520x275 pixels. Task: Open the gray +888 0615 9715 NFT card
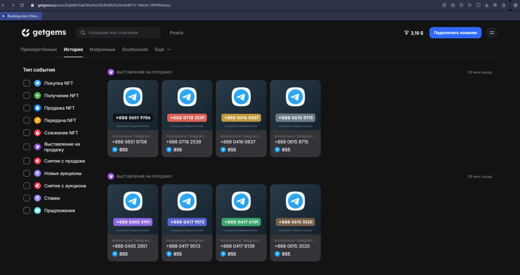coord(295,118)
